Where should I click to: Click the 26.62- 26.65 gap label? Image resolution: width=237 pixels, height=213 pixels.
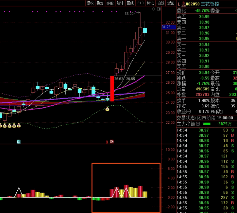[x=125, y=79]
